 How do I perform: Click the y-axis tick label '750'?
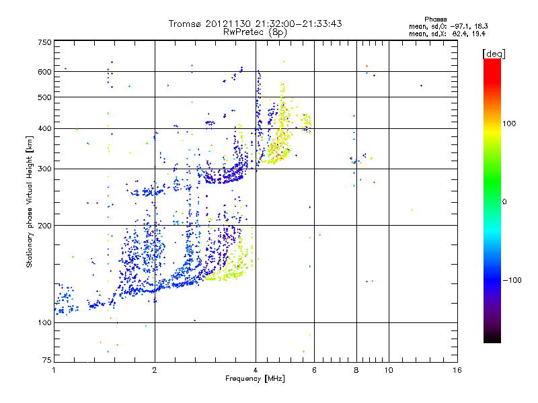[44, 42]
